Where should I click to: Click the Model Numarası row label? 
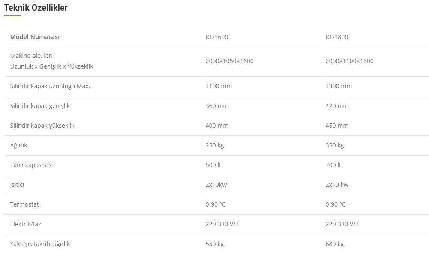pyautogui.click(x=35, y=37)
